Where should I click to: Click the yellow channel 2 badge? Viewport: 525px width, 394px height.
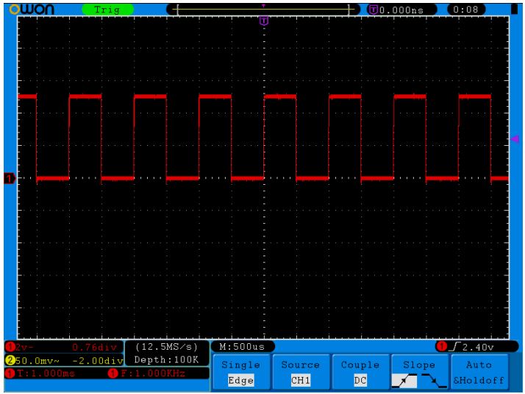coord(10,361)
